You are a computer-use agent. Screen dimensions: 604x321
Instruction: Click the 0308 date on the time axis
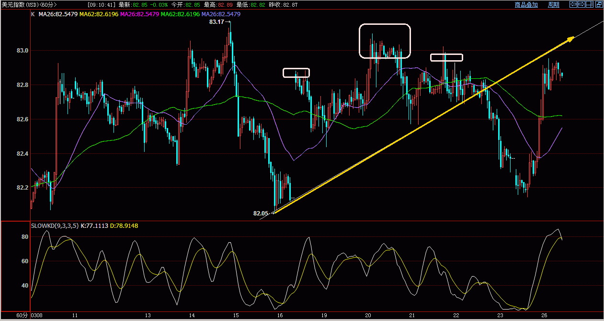[x=37, y=316]
